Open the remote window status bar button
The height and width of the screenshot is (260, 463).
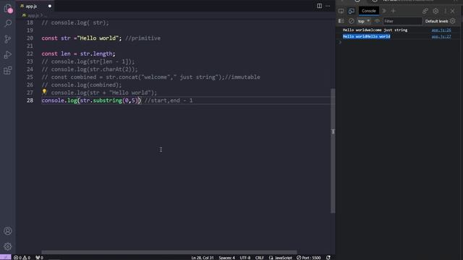click(x=6, y=257)
